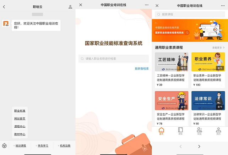The width and height of the screenshot is (228, 155).
Task: Click the welcome message 您好，欢迎关注中国职业培训在线
Action: (x=36, y=25)
